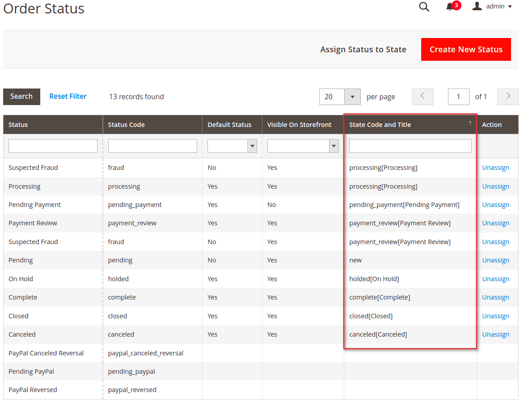
Task: Unassign the row with status code processing
Action: (x=495, y=186)
